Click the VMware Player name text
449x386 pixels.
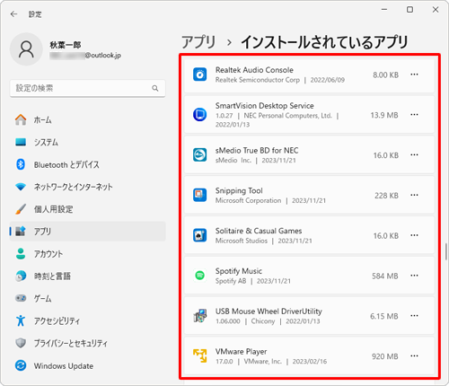coord(242,352)
